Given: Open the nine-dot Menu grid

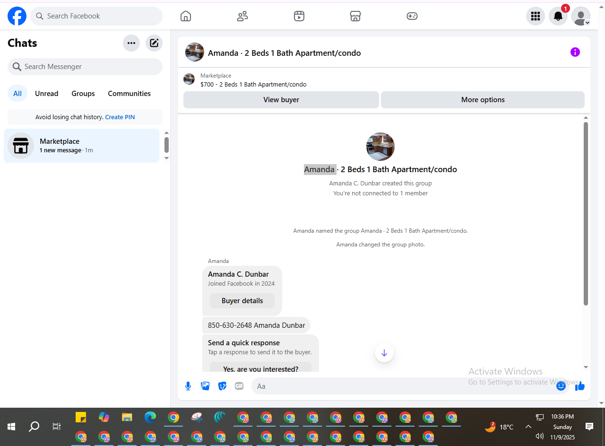Looking at the screenshot, I should (x=536, y=16).
